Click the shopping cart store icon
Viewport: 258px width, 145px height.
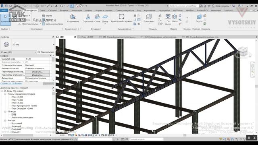pos(233,6)
